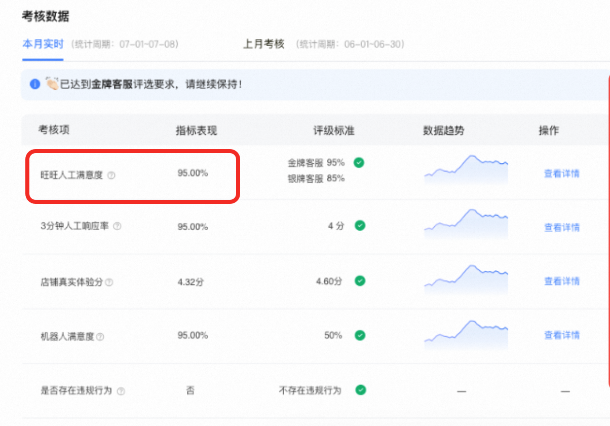This screenshot has height=426, width=610.
Task: Open help icon beside 是否存在违规行为
Action: pyautogui.click(x=121, y=392)
